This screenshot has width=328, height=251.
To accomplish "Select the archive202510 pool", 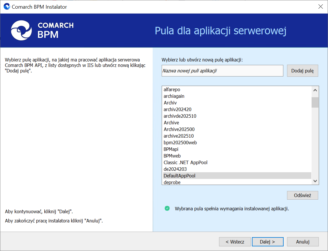I will [237, 136].
